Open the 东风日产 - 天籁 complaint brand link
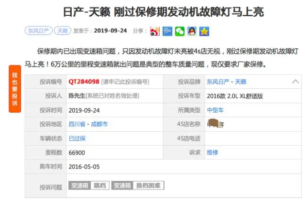The height and width of the screenshot is (200, 306). tap(226, 82)
